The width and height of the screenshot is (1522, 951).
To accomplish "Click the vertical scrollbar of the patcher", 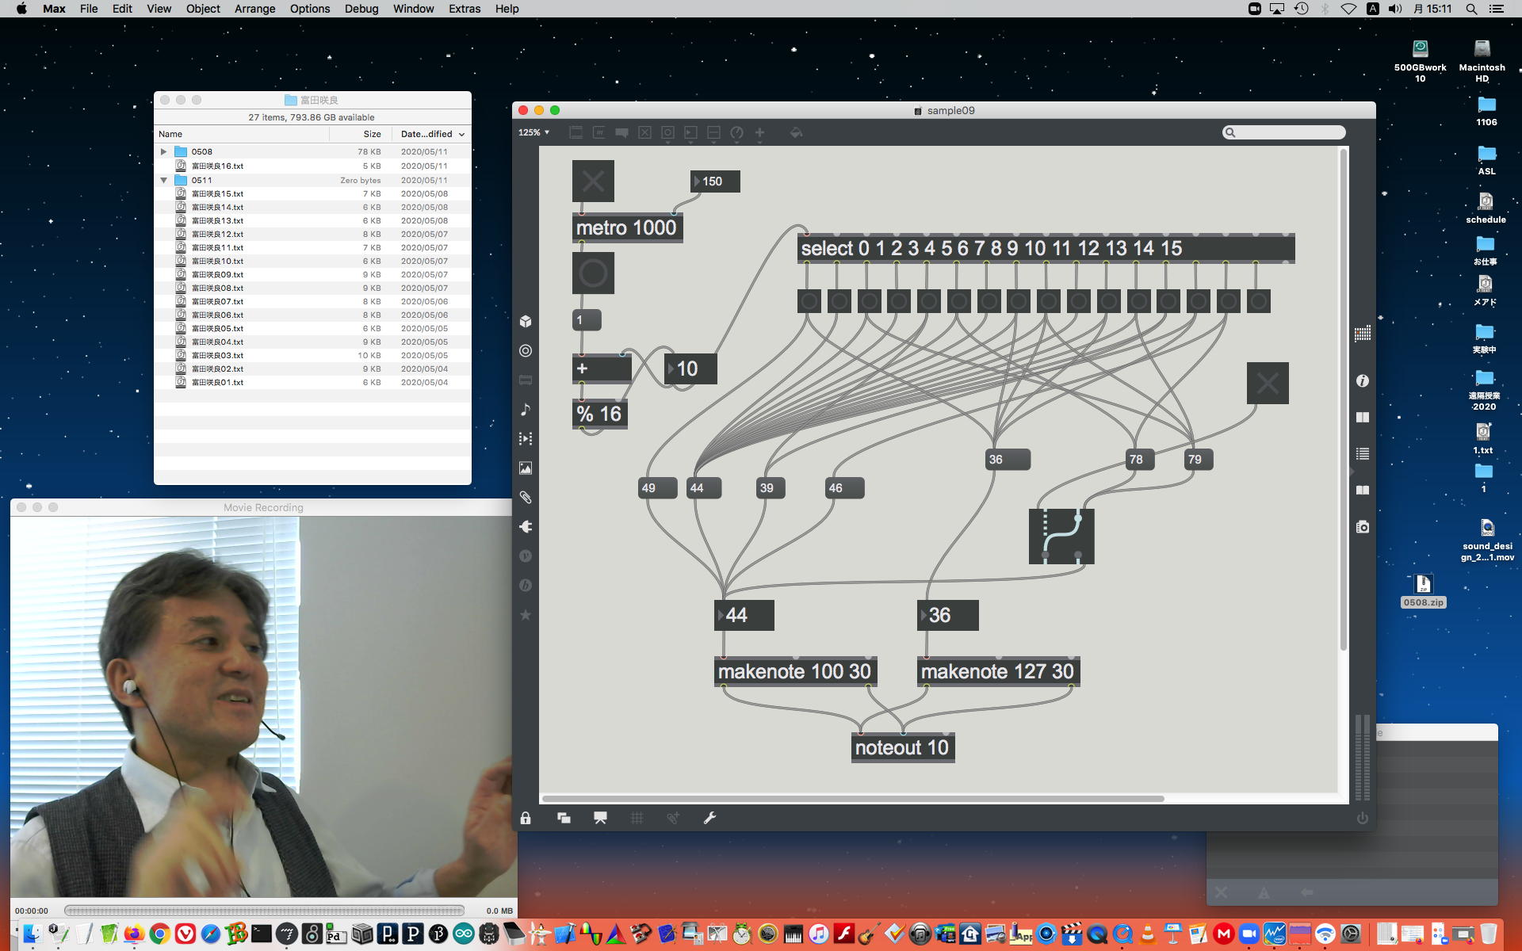I will (1343, 396).
